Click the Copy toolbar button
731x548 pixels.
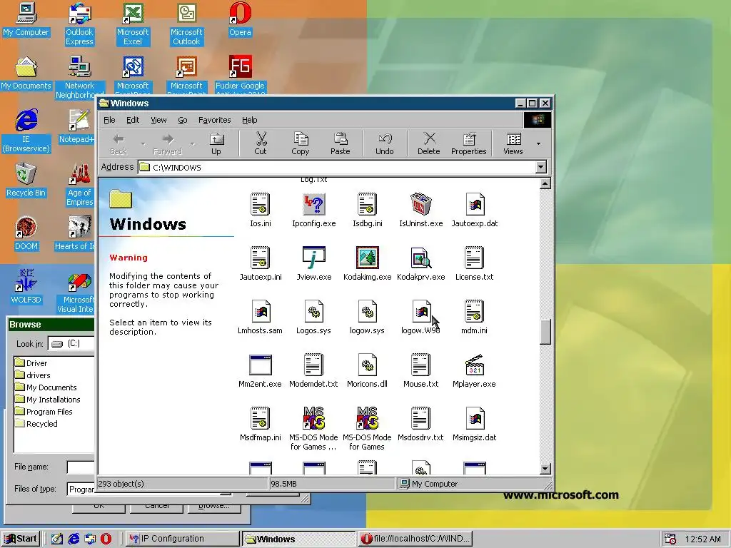coord(301,143)
